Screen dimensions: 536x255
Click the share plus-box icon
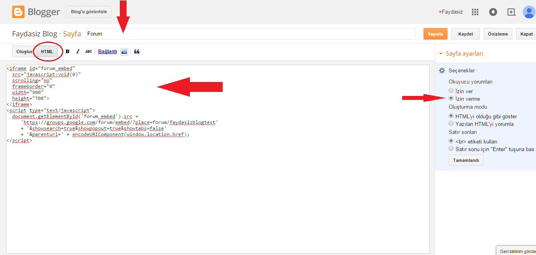point(511,12)
